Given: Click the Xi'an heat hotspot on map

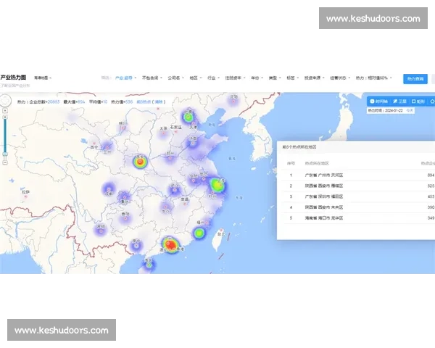Looking at the screenshot, I should (x=138, y=161).
